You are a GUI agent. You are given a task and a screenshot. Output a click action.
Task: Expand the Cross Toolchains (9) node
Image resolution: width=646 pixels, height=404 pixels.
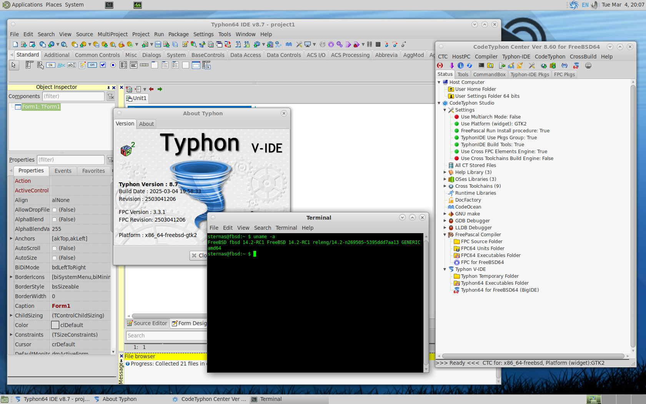pos(445,186)
